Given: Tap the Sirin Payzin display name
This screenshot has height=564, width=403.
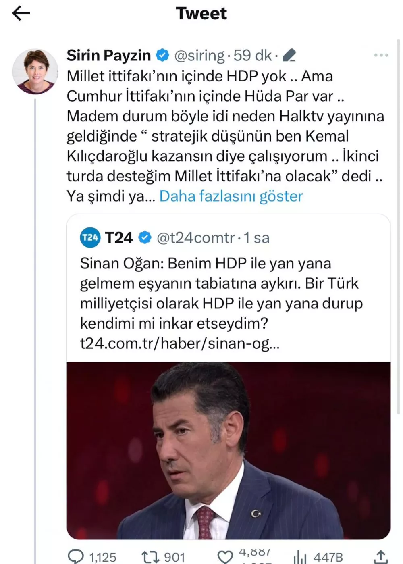Looking at the screenshot, I should point(108,55).
